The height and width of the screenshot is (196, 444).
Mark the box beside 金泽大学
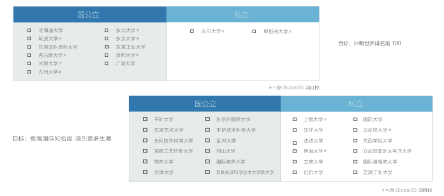[x=208, y=140]
